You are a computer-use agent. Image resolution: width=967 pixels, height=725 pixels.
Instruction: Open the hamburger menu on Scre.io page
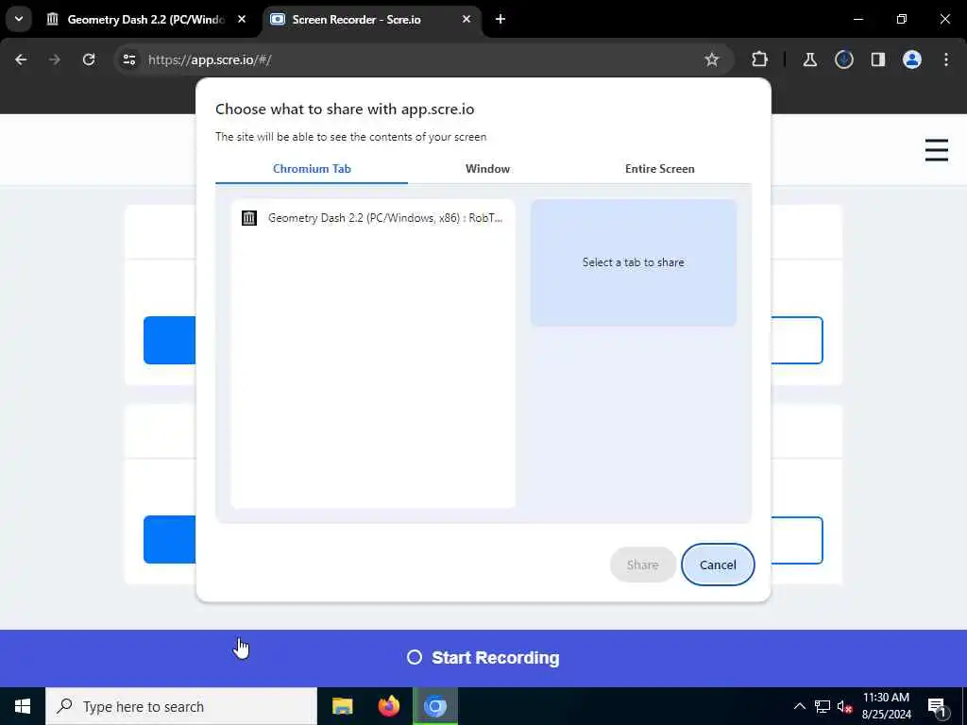tap(936, 150)
